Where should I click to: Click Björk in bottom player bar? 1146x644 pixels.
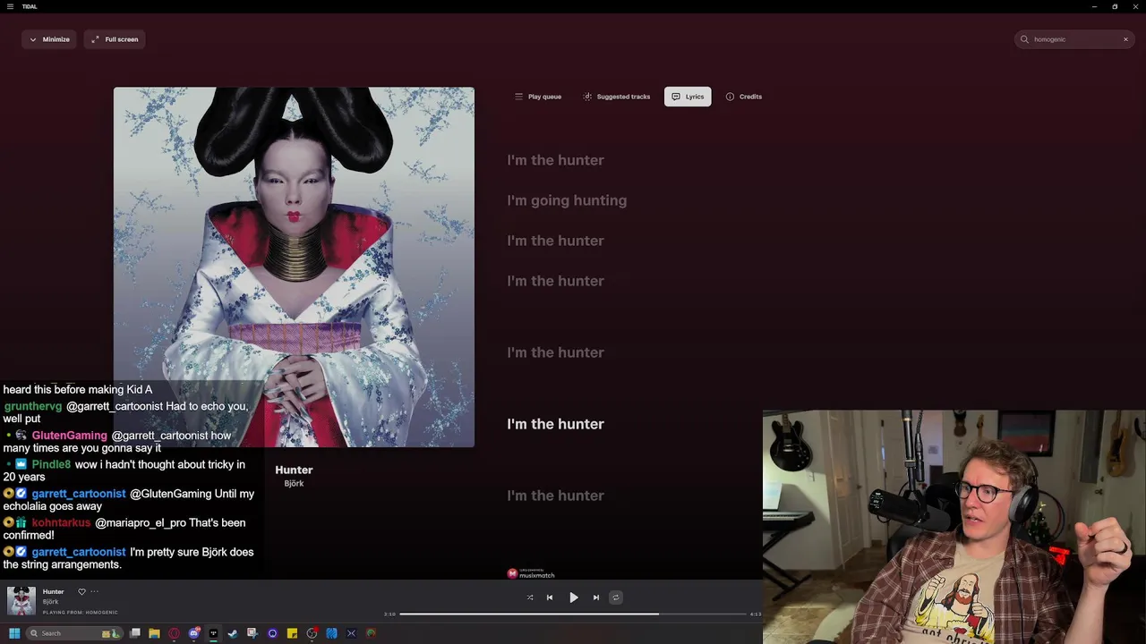50,602
